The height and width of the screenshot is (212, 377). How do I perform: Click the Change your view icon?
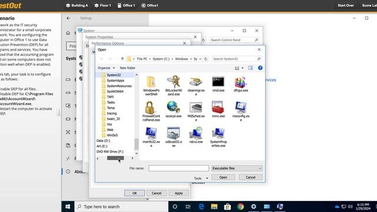point(237,68)
